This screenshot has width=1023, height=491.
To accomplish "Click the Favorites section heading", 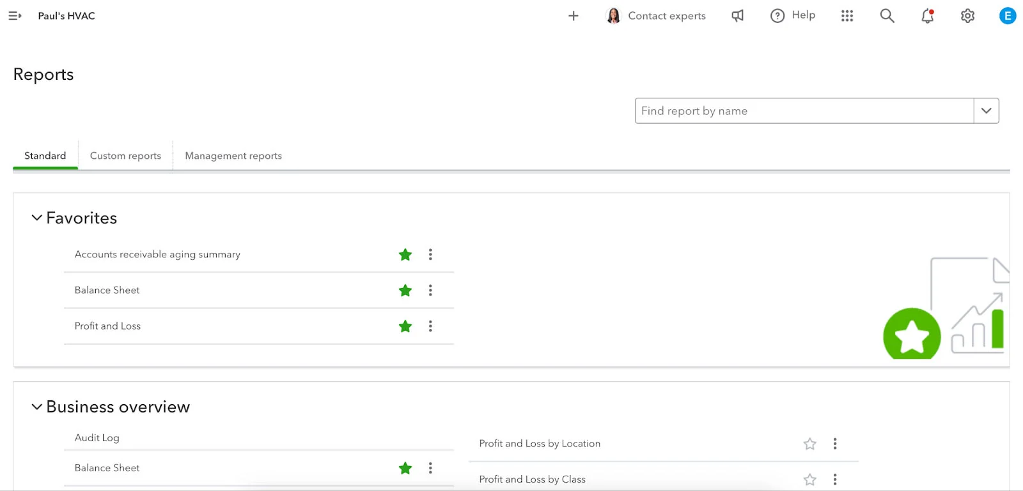I will pyautogui.click(x=82, y=218).
